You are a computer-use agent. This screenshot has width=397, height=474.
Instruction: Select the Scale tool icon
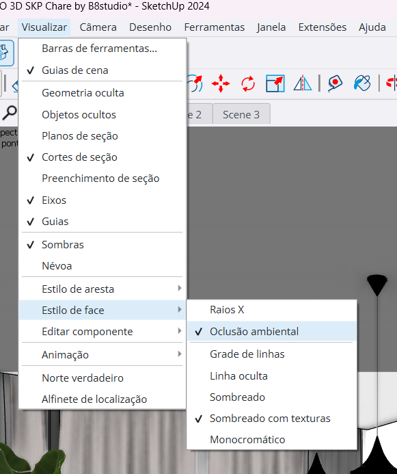[275, 83]
